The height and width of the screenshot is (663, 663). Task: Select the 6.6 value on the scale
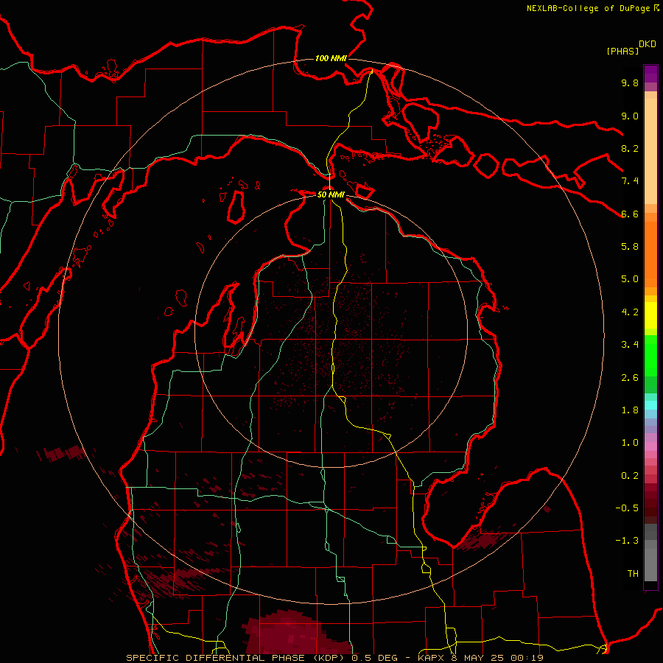pyautogui.click(x=630, y=214)
